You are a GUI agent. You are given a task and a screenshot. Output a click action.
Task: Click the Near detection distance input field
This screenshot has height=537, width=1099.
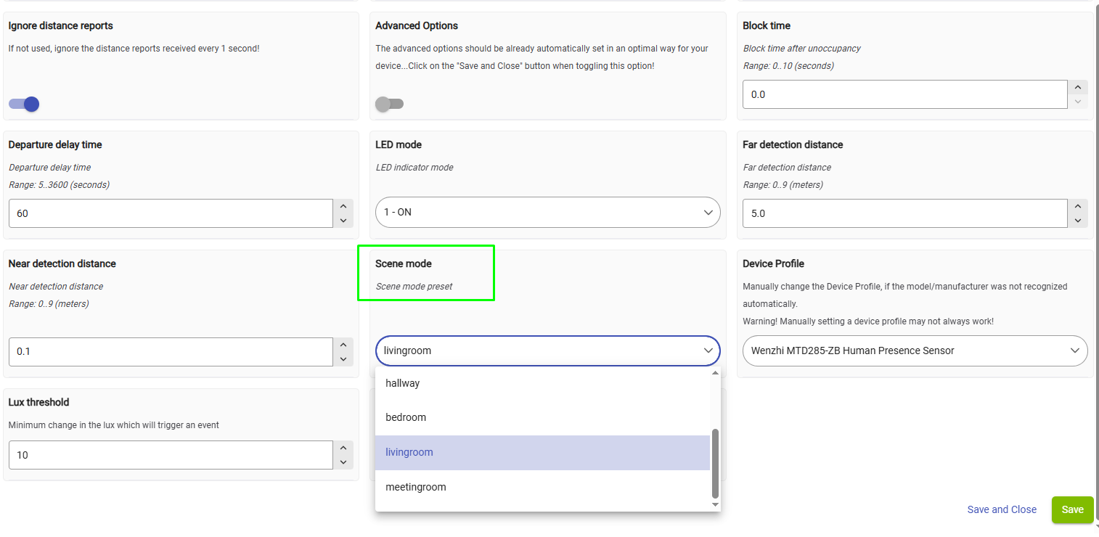(x=171, y=351)
